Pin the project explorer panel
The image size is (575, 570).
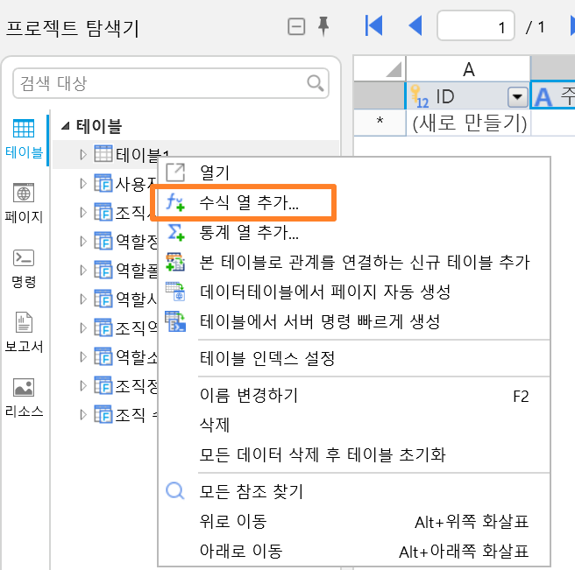click(x=323, y=26)
